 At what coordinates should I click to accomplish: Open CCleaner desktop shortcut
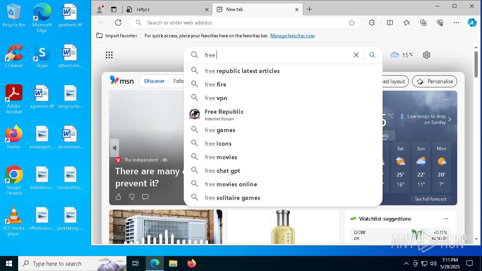click(x=14, y=56)
